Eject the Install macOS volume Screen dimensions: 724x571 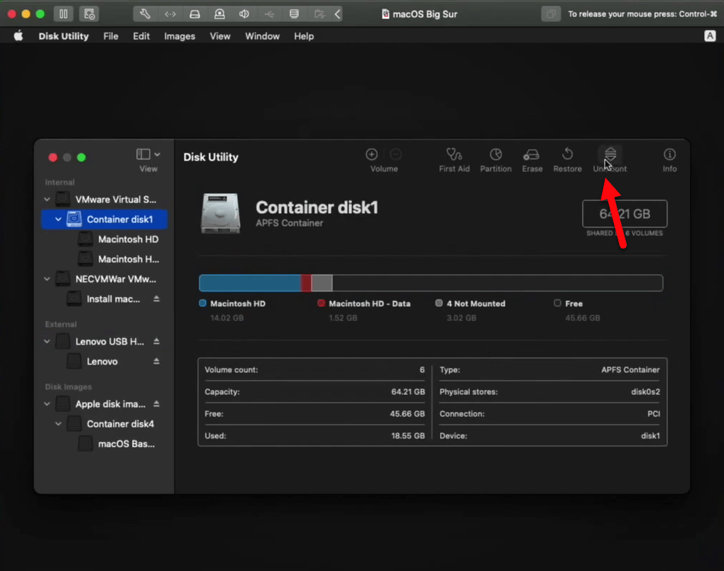coord(157,299)
